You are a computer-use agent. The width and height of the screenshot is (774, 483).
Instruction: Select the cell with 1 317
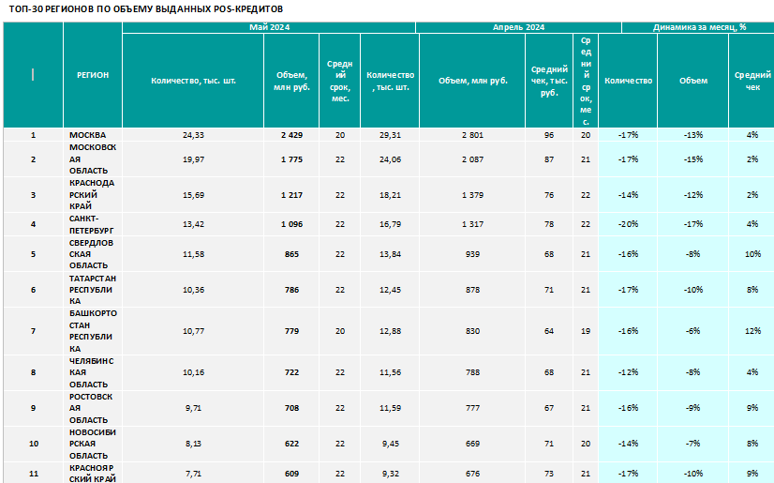click(x=472, y=224)
